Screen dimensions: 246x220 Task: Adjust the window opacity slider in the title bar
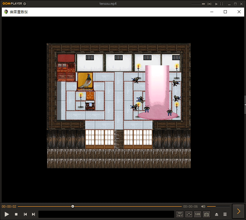[198, 4]
